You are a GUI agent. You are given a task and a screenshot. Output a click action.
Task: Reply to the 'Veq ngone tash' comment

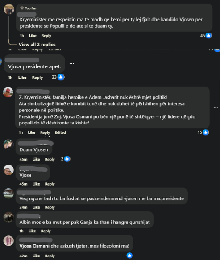50,207
